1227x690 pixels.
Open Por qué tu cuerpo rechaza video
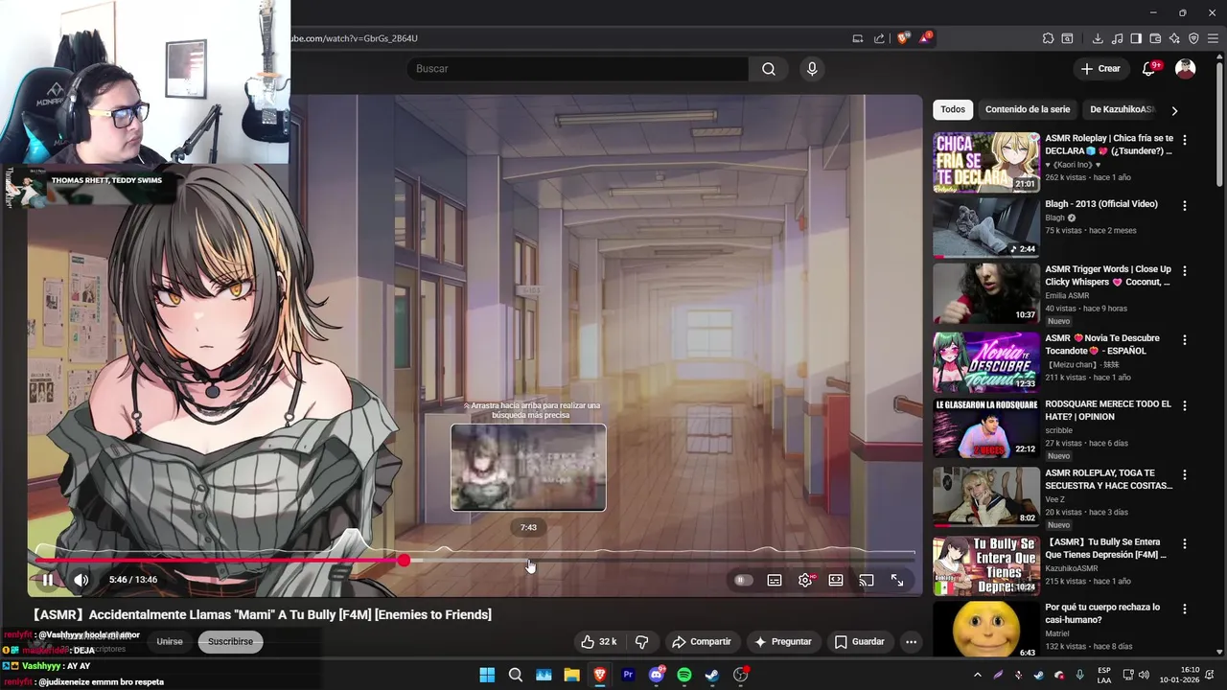pyautogui.click(x=1102, y=613)
